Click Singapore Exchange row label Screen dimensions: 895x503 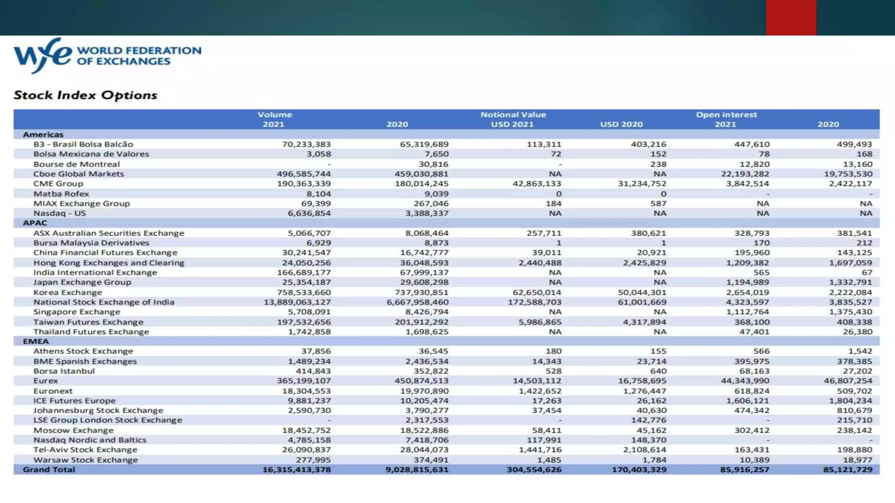[x=77, y=312]
